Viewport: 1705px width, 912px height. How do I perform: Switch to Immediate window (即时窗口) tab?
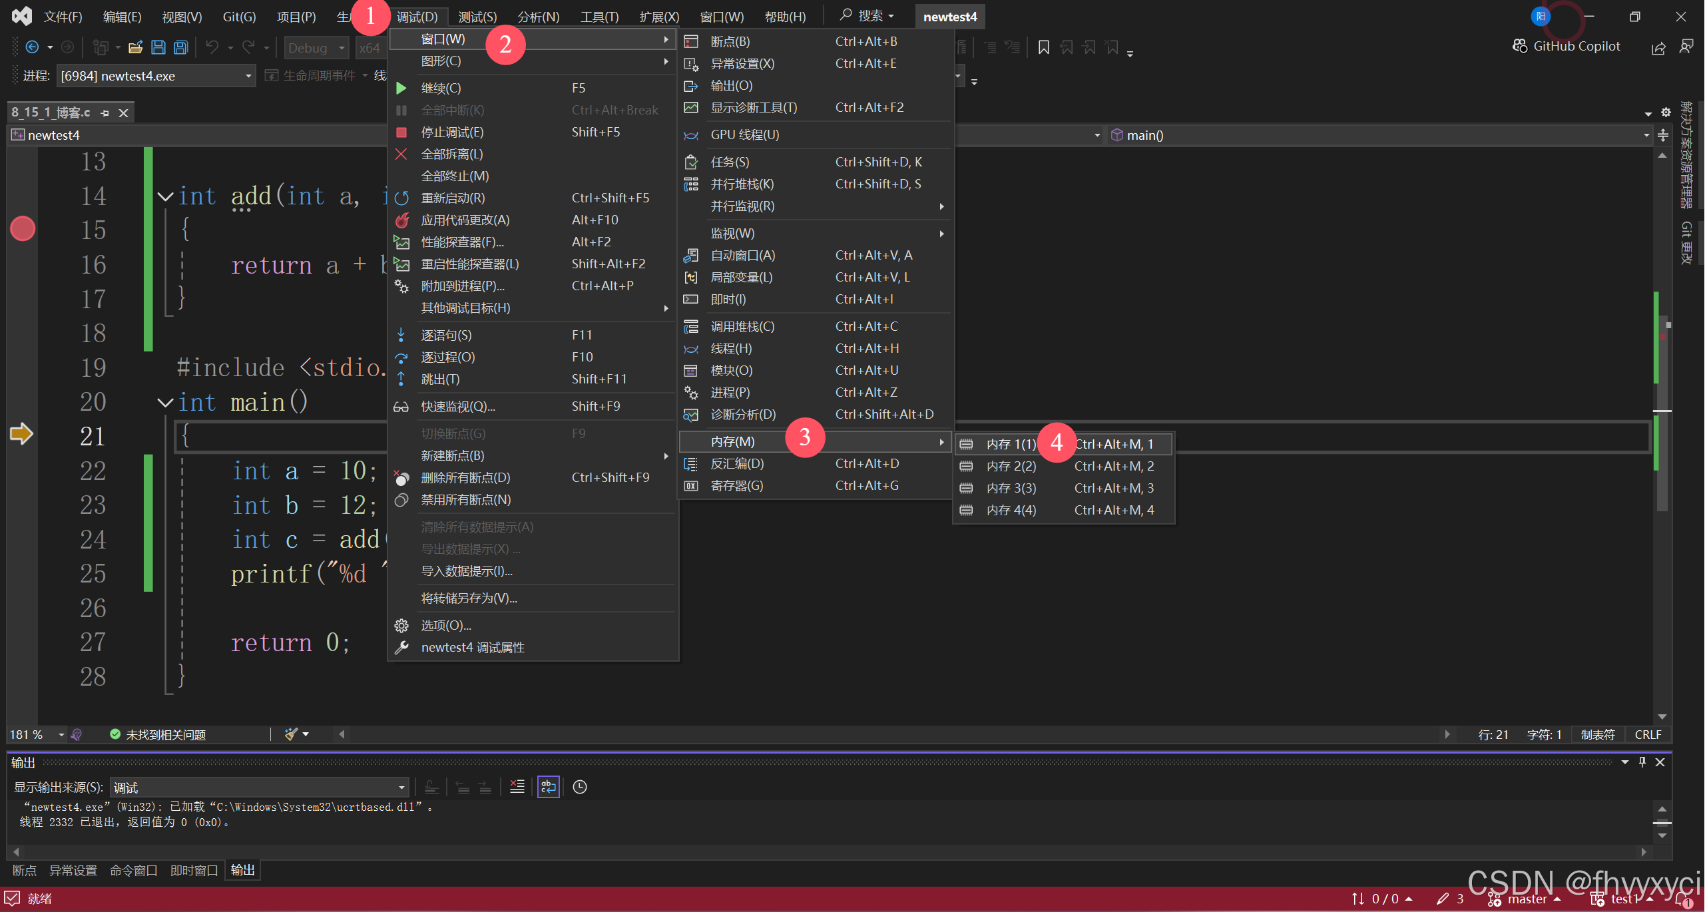click(194, 870)
